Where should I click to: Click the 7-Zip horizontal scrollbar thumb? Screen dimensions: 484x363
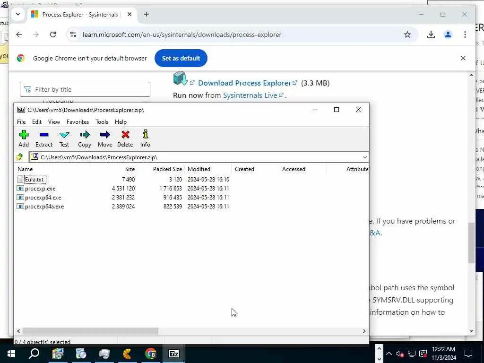90,331
